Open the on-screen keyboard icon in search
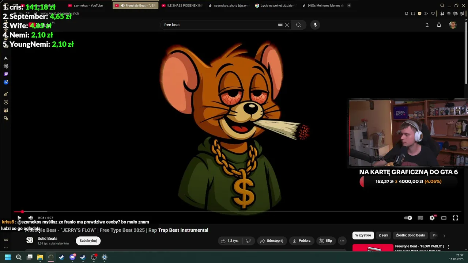 (x=280, y=25)
